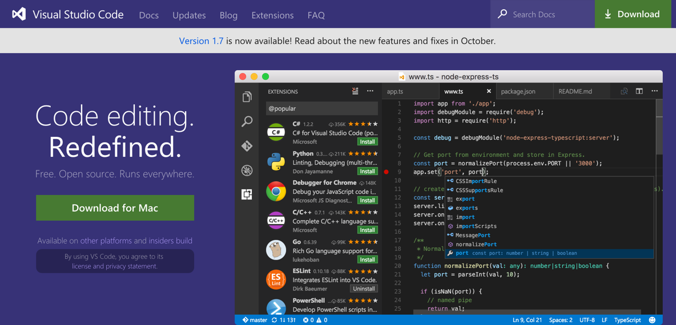Select the CSSSupportsRule suggestion
Image resolution: width=676 pixels, height=325 pixels.
549,190
